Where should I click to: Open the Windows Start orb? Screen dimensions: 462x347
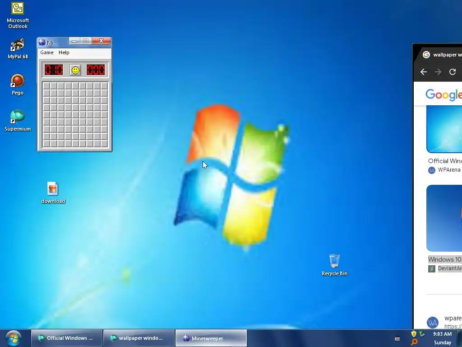[x=14, y=338]
